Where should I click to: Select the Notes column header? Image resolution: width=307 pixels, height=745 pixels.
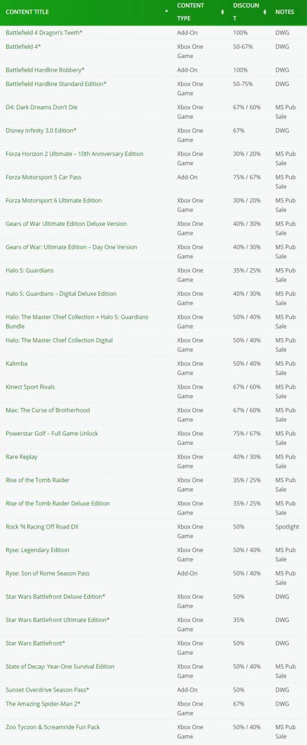click(285, 12)
